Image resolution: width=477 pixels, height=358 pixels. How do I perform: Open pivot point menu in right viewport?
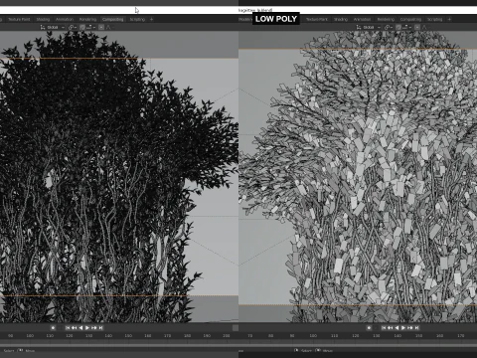(x=389, y=27)
